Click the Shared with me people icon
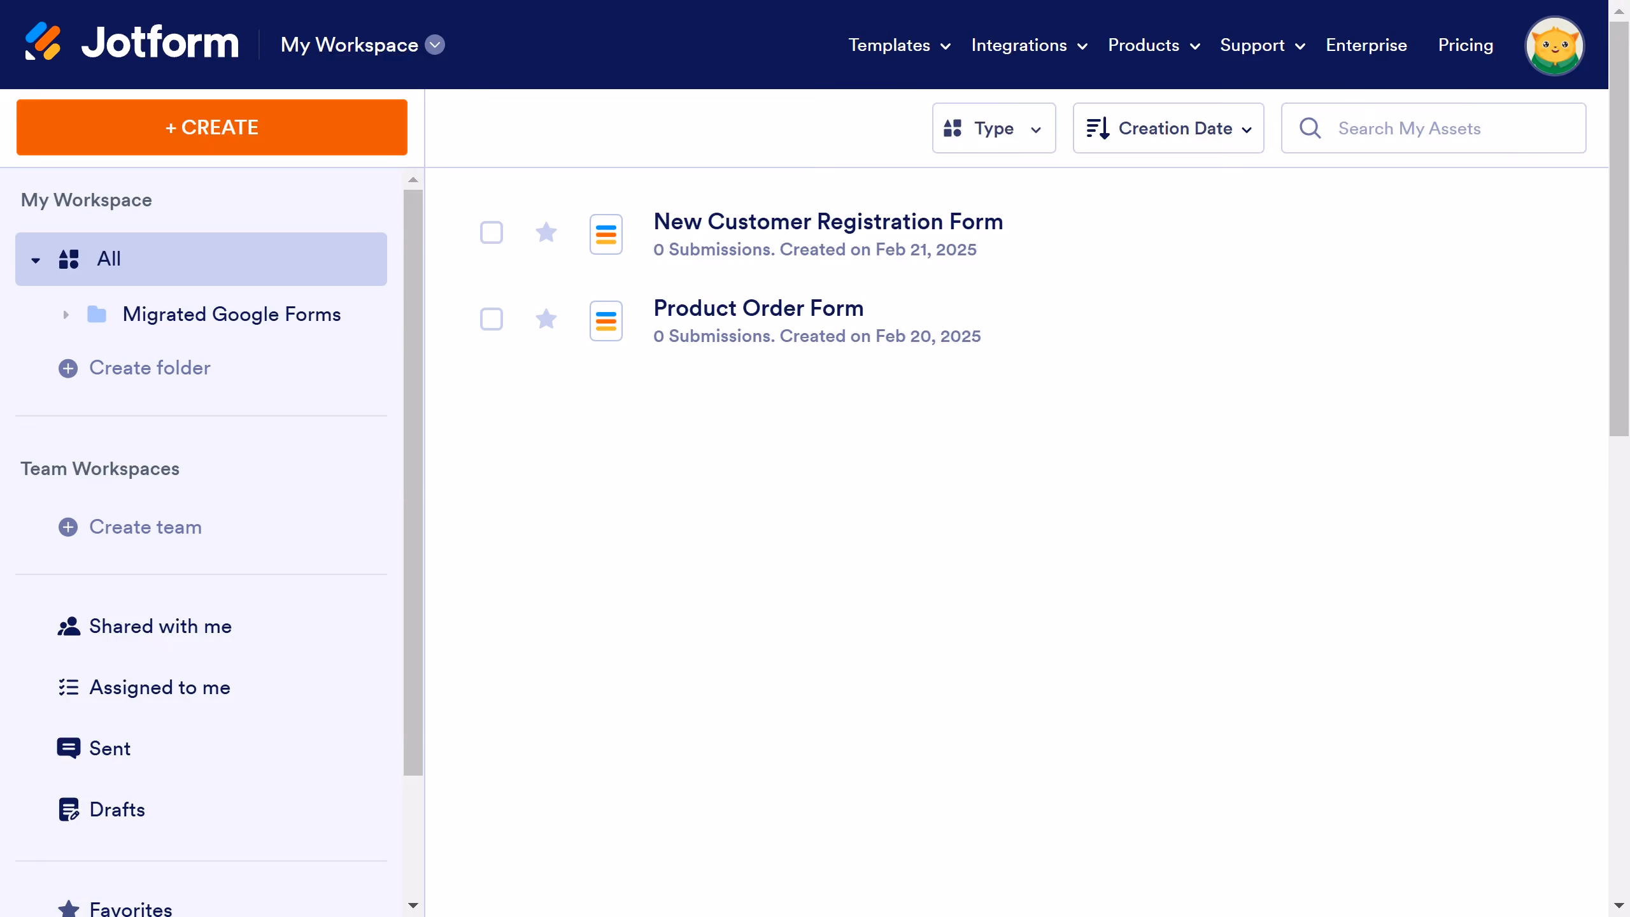Viewport: 1630px width, 917px height. click(69, 627)
